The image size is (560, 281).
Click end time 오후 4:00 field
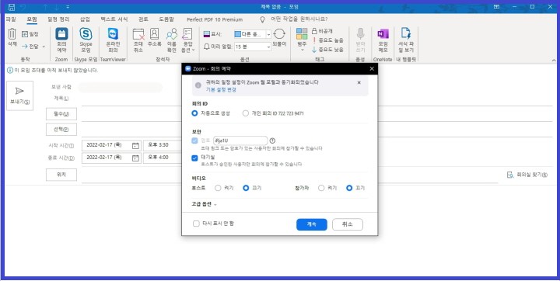coord(163,158)
